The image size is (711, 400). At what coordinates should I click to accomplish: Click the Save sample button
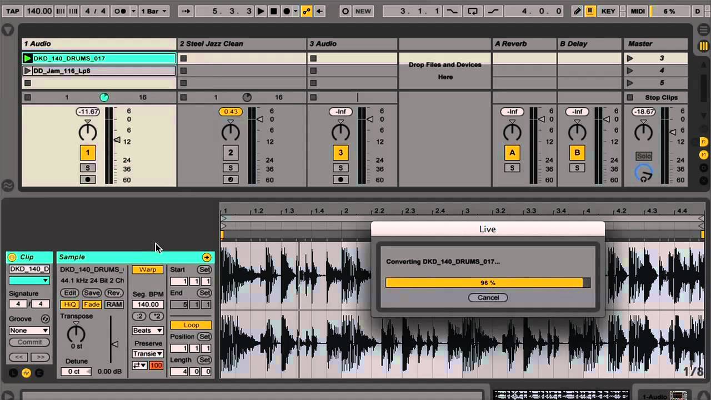tap(92, 293)
